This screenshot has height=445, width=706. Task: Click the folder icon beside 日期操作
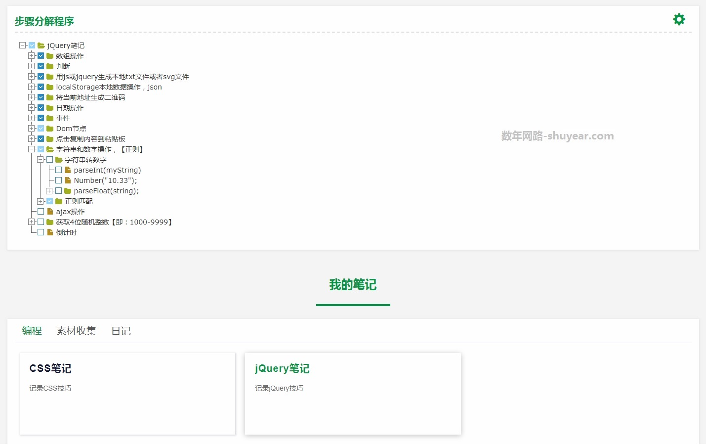[x=49, y=107]
